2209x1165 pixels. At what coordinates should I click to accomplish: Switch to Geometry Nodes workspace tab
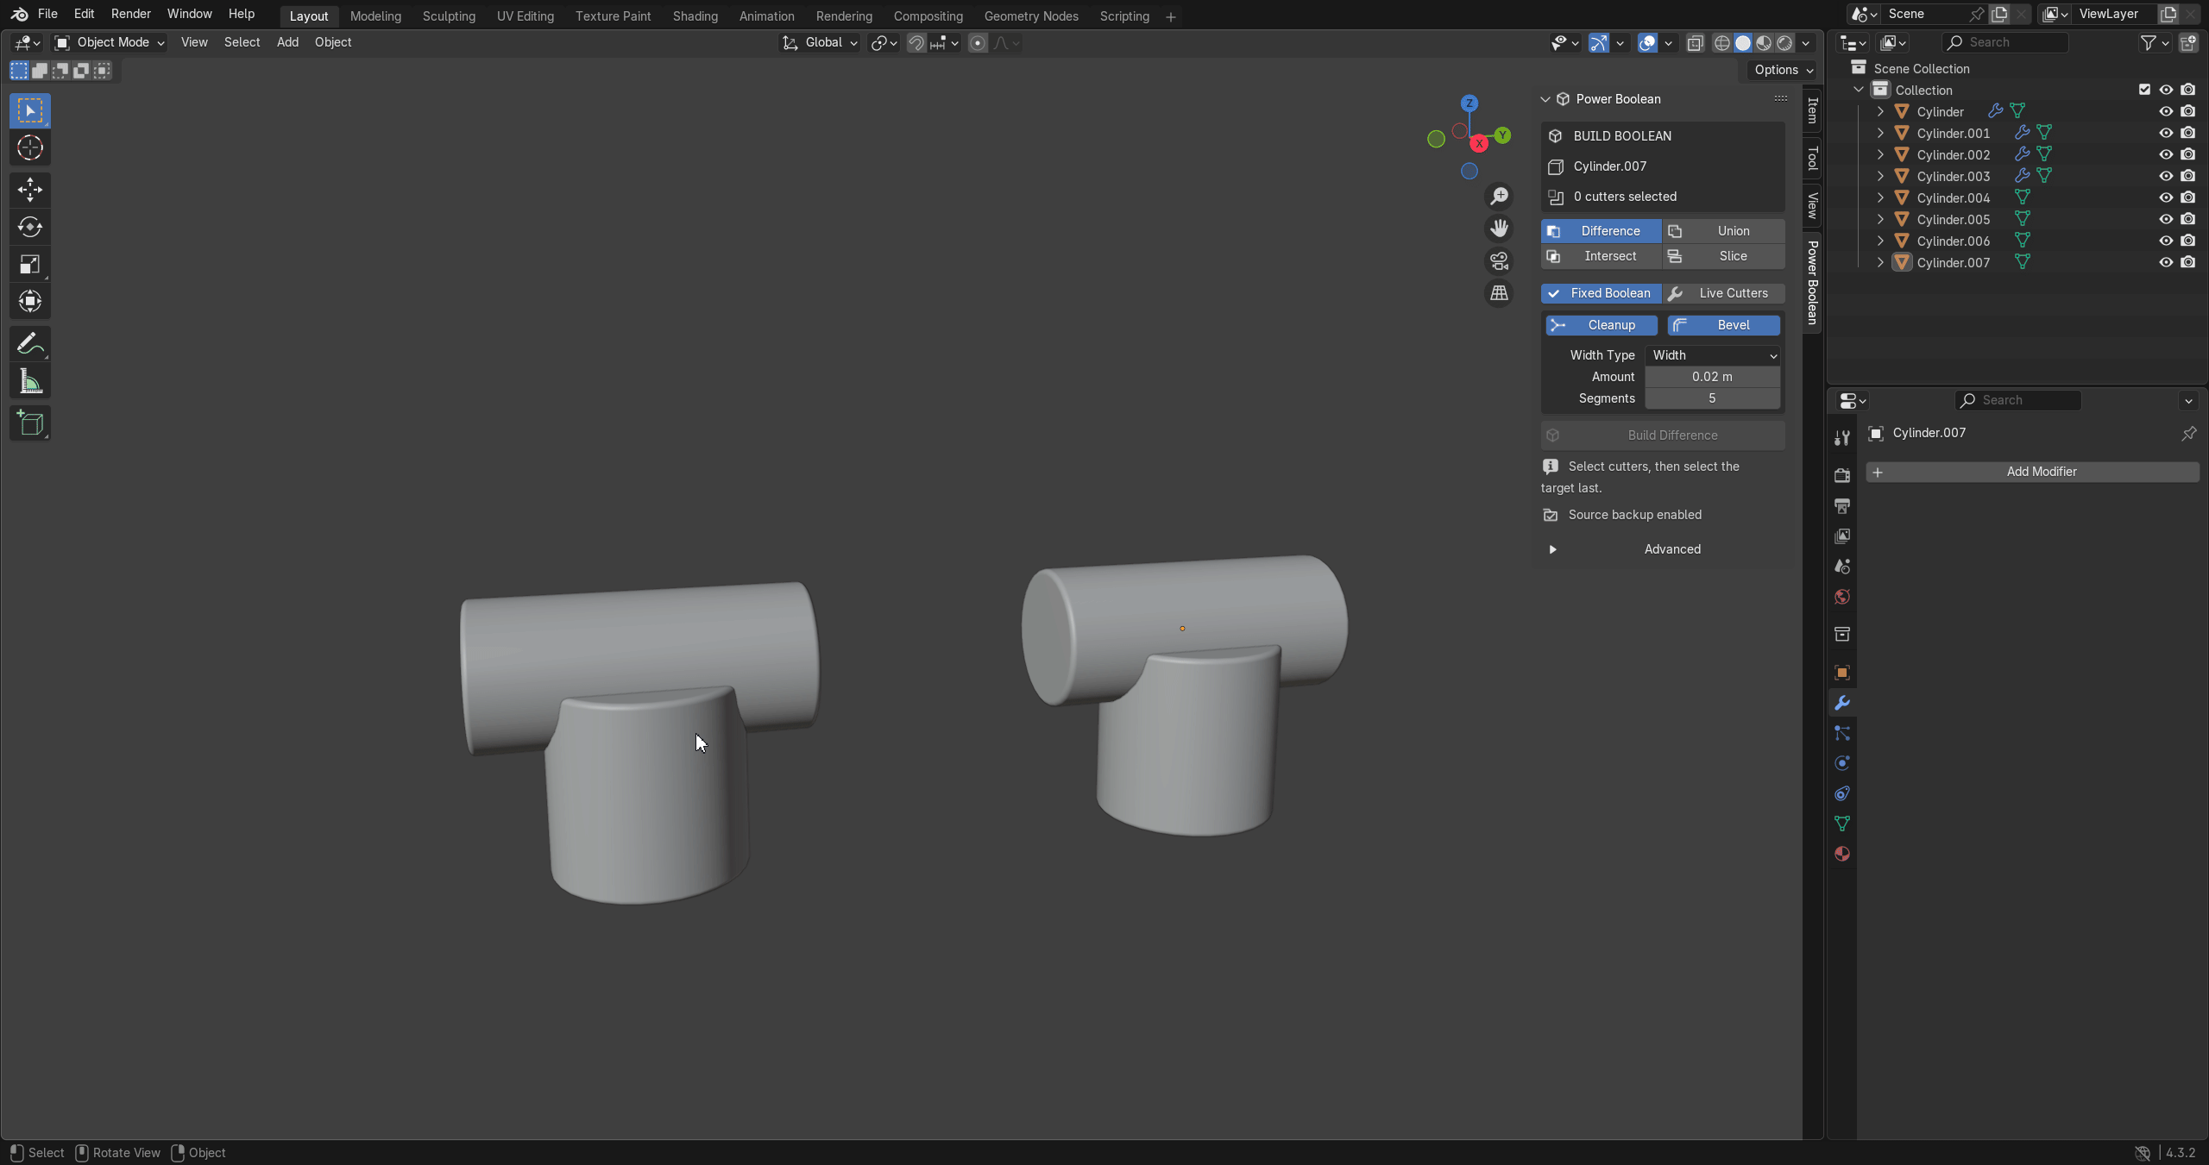click(x=1031, y=16)
